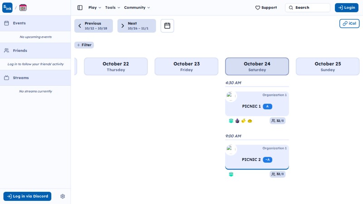Click the calendar date picker icon button

[167, 26]
